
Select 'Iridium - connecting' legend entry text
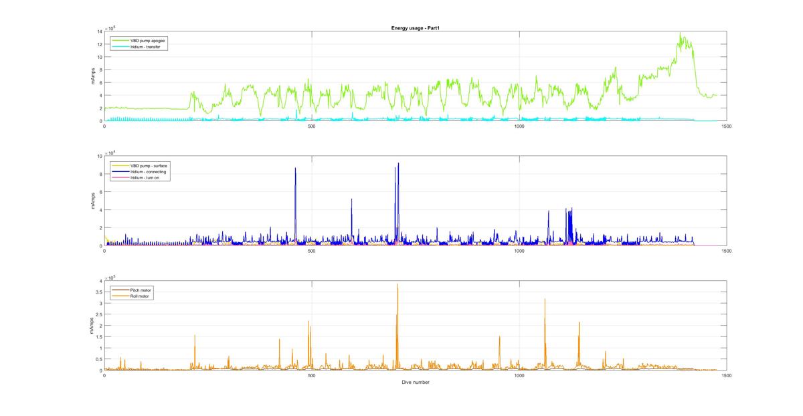(149, 171)
